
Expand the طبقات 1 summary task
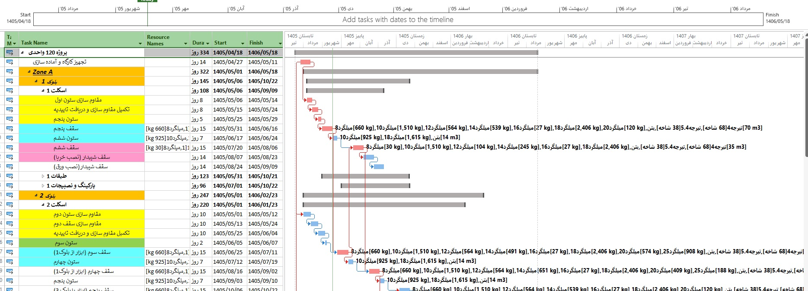pyautogui.click(x=43, y=176)
